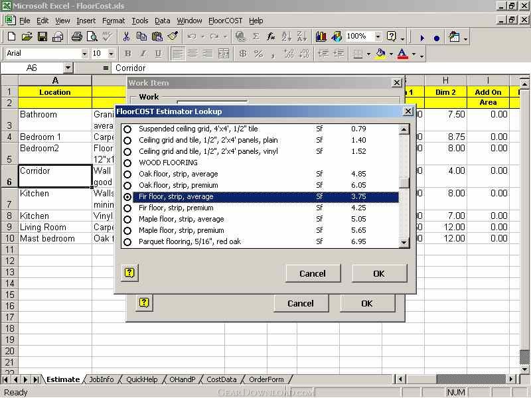The image size is (531, 398).
Task: Click Cancel in FloorCOST Estimator Lookup dialog
Action: (313, 273)
